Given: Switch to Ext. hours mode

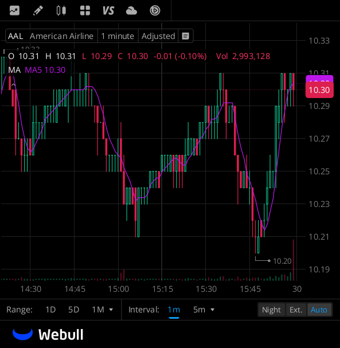Looking at the screenshot, I should pyautogui.click(x=296, y=310).
